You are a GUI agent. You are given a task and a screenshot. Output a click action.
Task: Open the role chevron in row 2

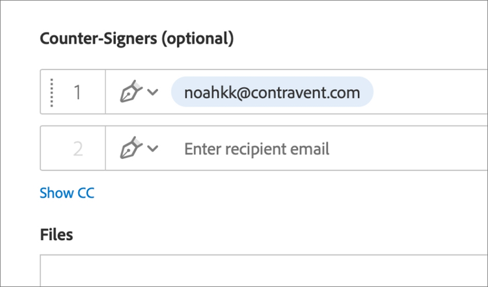point(153,149)
